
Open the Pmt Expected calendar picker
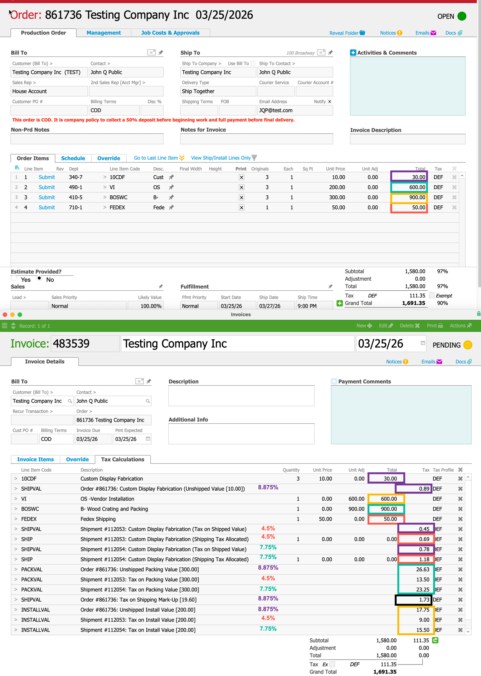pos(148,439)
